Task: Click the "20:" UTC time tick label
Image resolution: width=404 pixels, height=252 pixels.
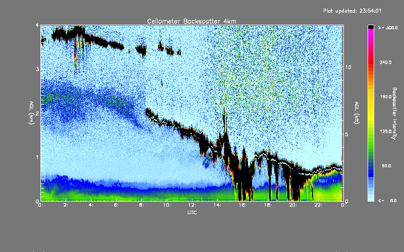Action: (293, 205)
